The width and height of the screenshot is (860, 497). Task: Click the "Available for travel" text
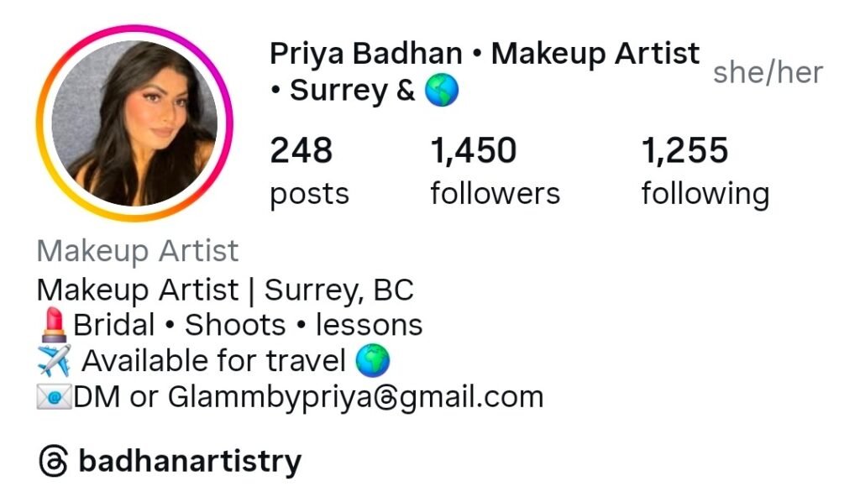214,361
